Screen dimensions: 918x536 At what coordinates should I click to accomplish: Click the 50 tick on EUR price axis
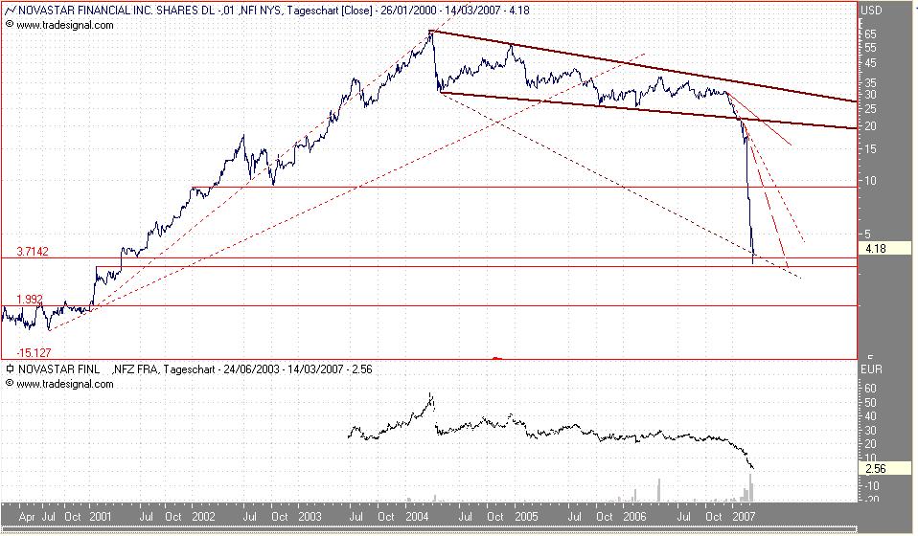click(870, 403)
